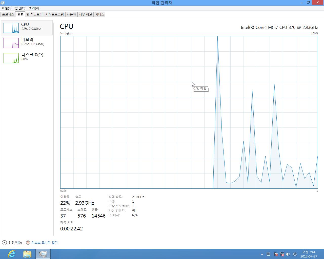The image size is (324, 259).
Task: Click the CPU usage graph area
Action: pyautogui.click(x=189, y=112)
